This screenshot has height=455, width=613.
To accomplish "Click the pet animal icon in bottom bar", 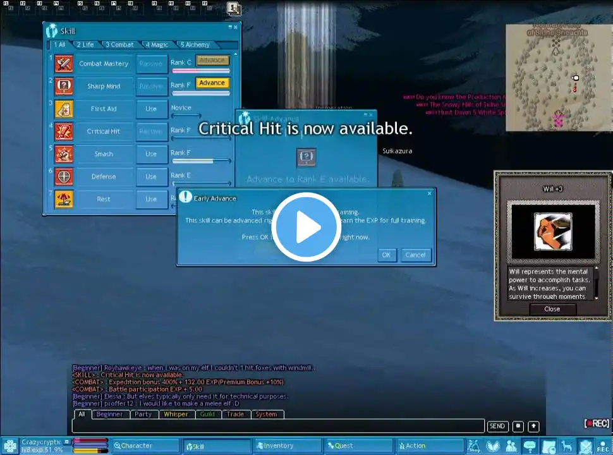I will click(x=566, y=446).
